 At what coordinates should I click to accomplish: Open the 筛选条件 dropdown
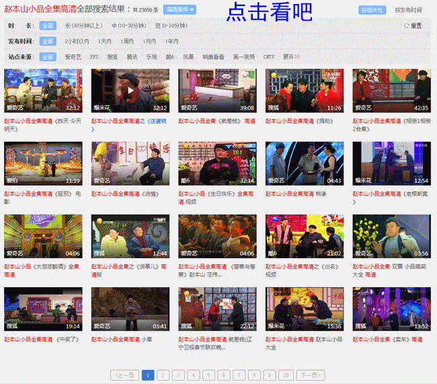[180, 10]
